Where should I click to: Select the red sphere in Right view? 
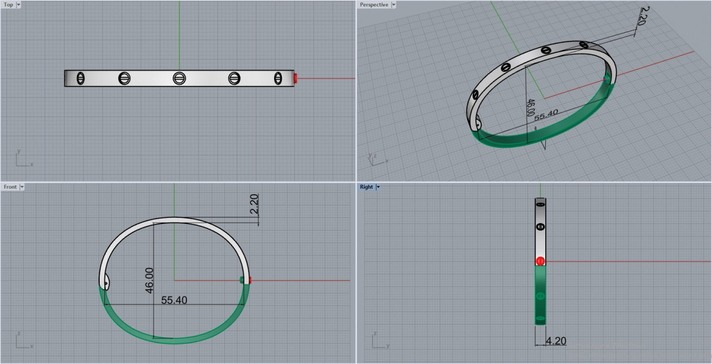point(540,261)
